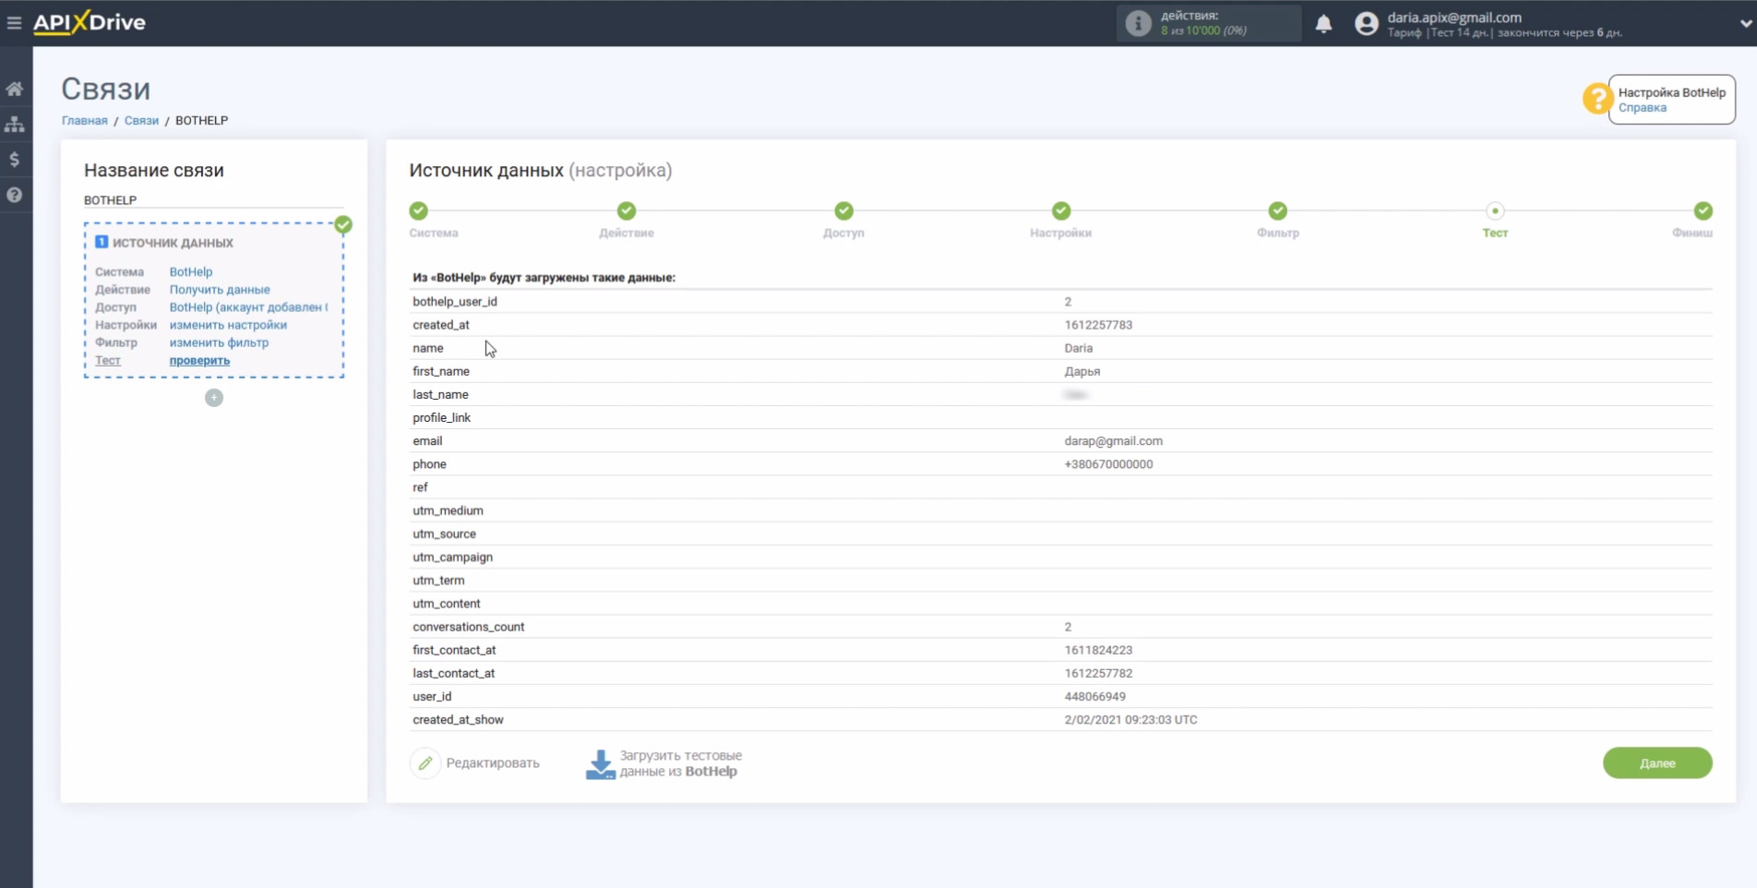Select the Тест step marker
This screenshot has width=1757, height=888.
[x=1495, y=211]
